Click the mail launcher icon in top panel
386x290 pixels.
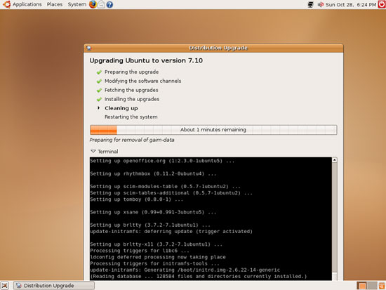pyautogui.click(x=101, y=4)
